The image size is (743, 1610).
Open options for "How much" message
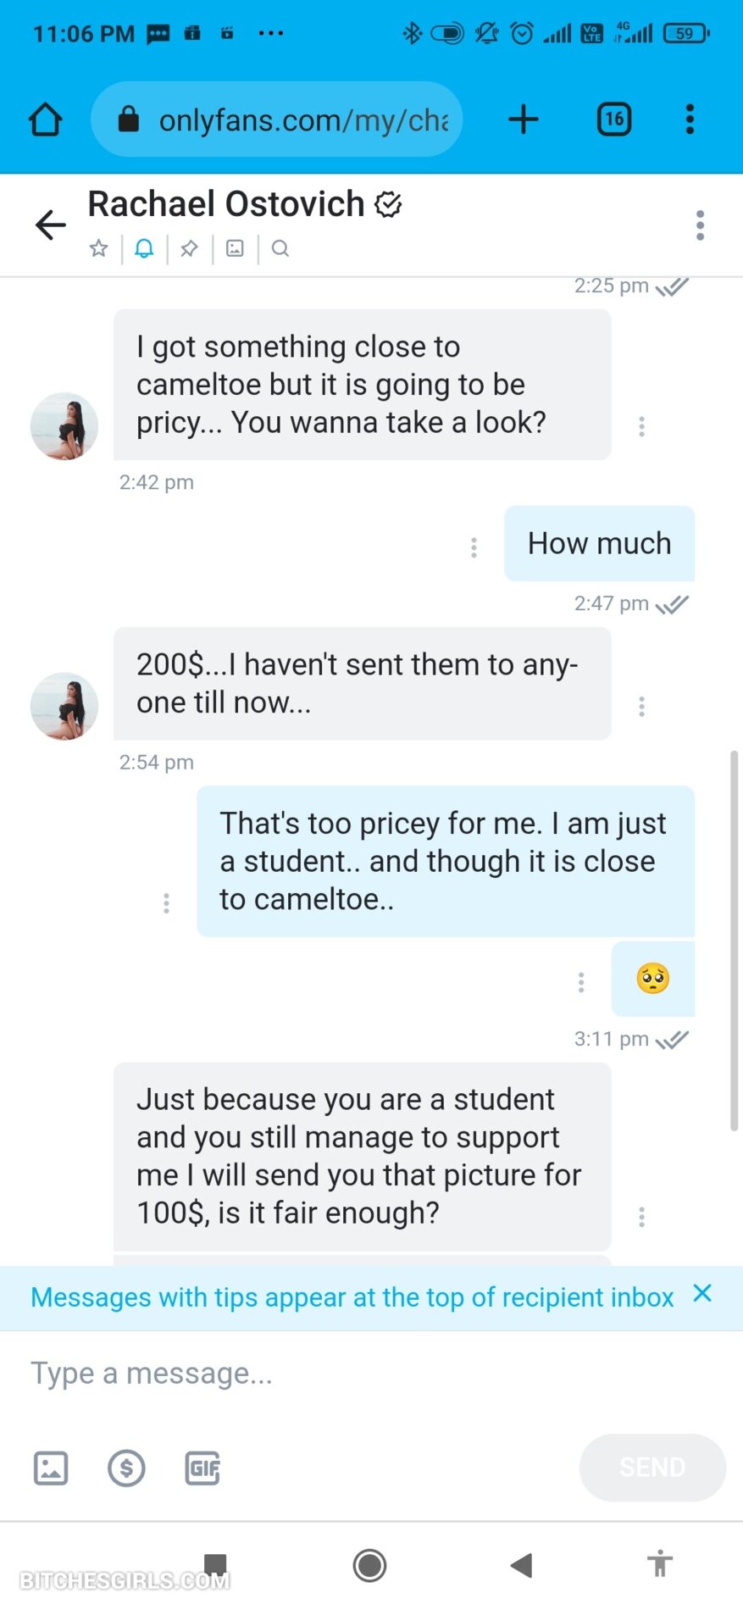tap(474, 547)
